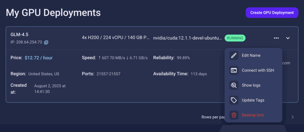Image resolution: width=304 pixels, height=132 pixels.
Task: Open the three-dot actions menu
Action: (276, 38)
